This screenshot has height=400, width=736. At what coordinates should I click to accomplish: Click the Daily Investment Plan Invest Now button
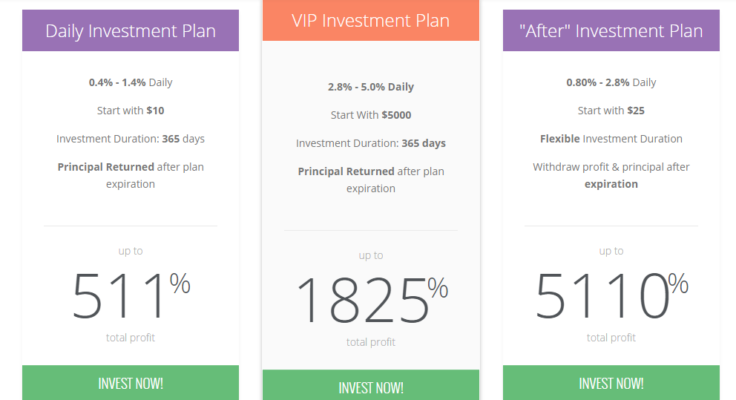pos(131,383)
